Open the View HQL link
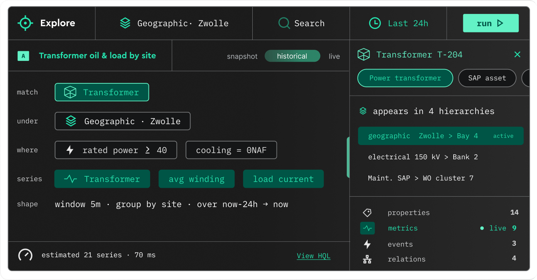 [x=314, y=256]
